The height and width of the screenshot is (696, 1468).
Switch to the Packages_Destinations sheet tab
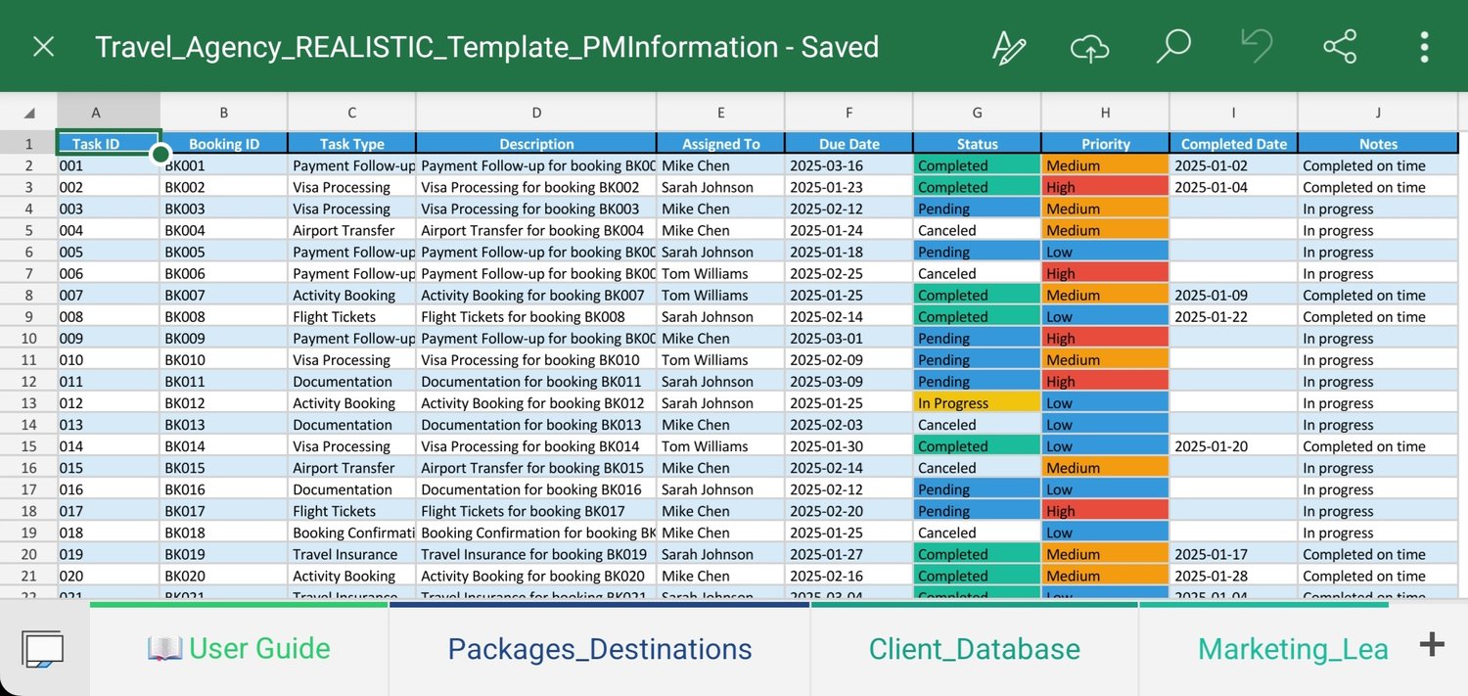click(x=599, y=648)
